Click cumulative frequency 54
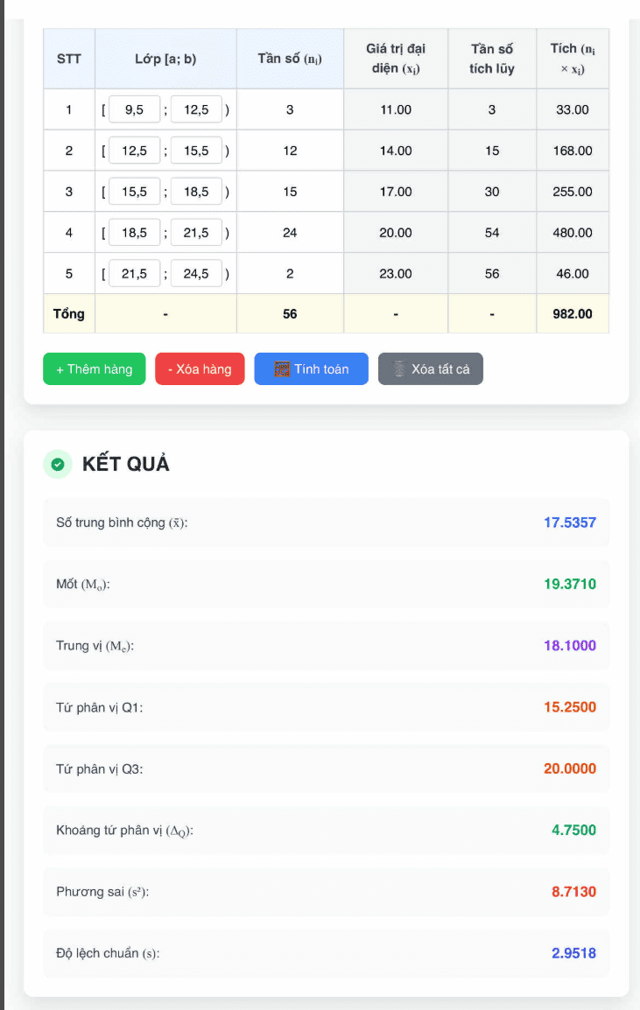The width and height of the screenshot is (640, 1010). pyautogui.click(x=492, y=233)
